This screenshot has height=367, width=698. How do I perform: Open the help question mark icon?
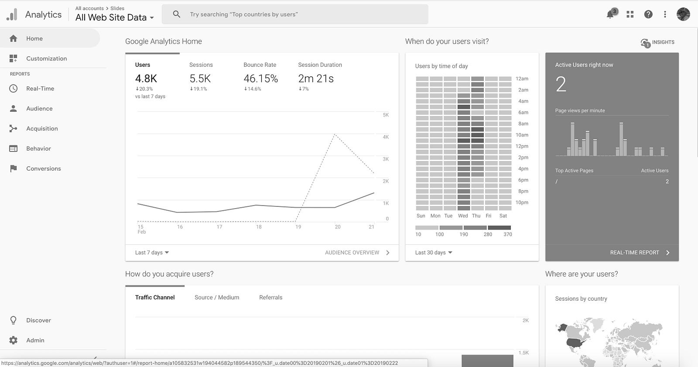(x=648, y=14)
